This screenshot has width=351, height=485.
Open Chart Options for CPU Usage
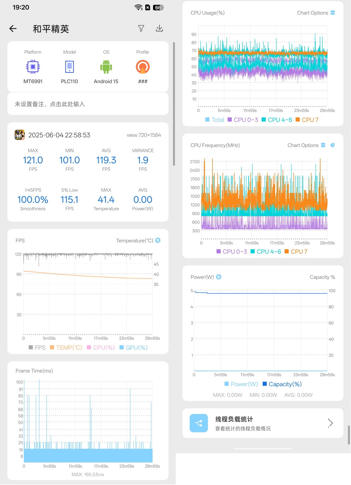(312, 13)
